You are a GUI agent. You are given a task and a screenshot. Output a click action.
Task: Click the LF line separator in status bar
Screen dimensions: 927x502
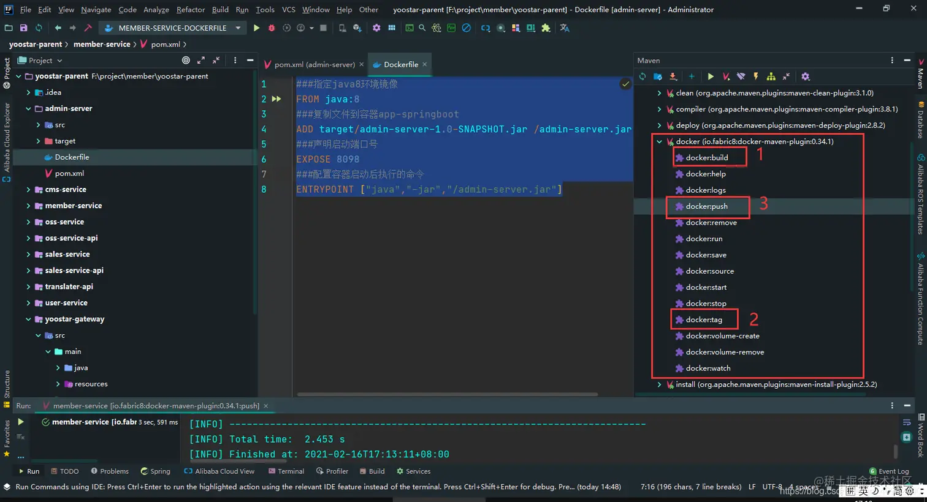[x=752, y=487]
